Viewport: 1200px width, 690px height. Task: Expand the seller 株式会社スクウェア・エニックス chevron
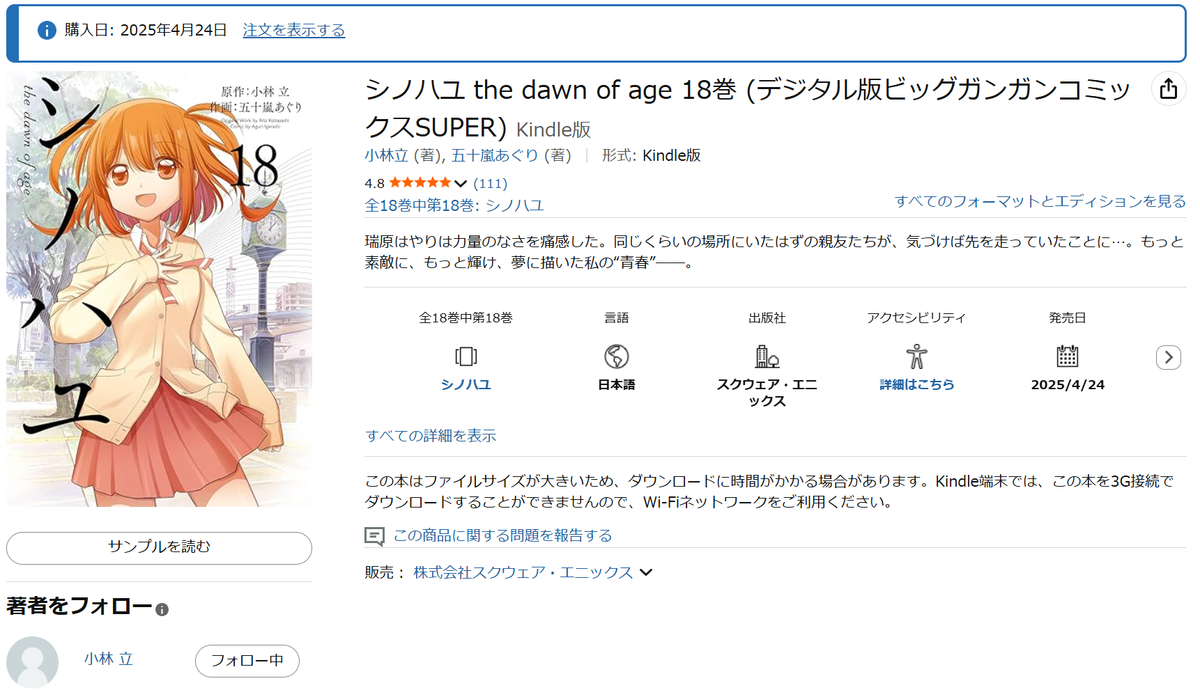point(647,572)
